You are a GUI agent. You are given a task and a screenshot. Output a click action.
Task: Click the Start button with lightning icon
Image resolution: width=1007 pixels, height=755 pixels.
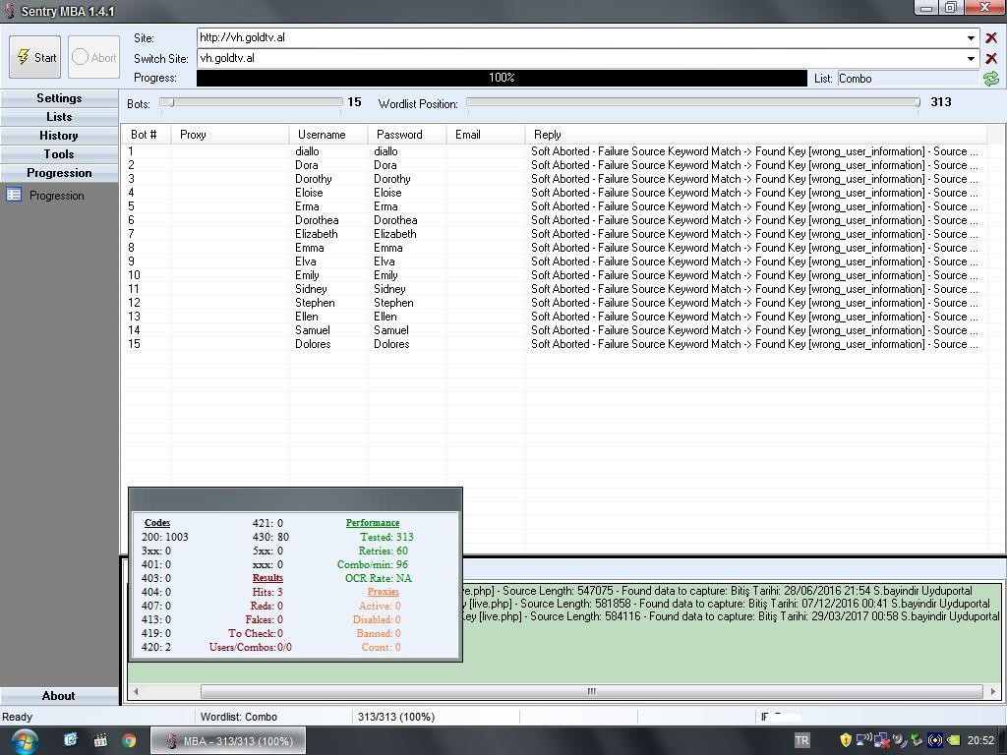tap(35, 58)
